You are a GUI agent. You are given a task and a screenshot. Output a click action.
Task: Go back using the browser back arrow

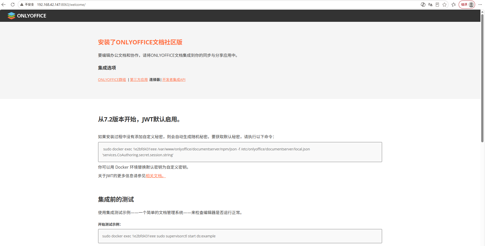(x=4, y=5)
